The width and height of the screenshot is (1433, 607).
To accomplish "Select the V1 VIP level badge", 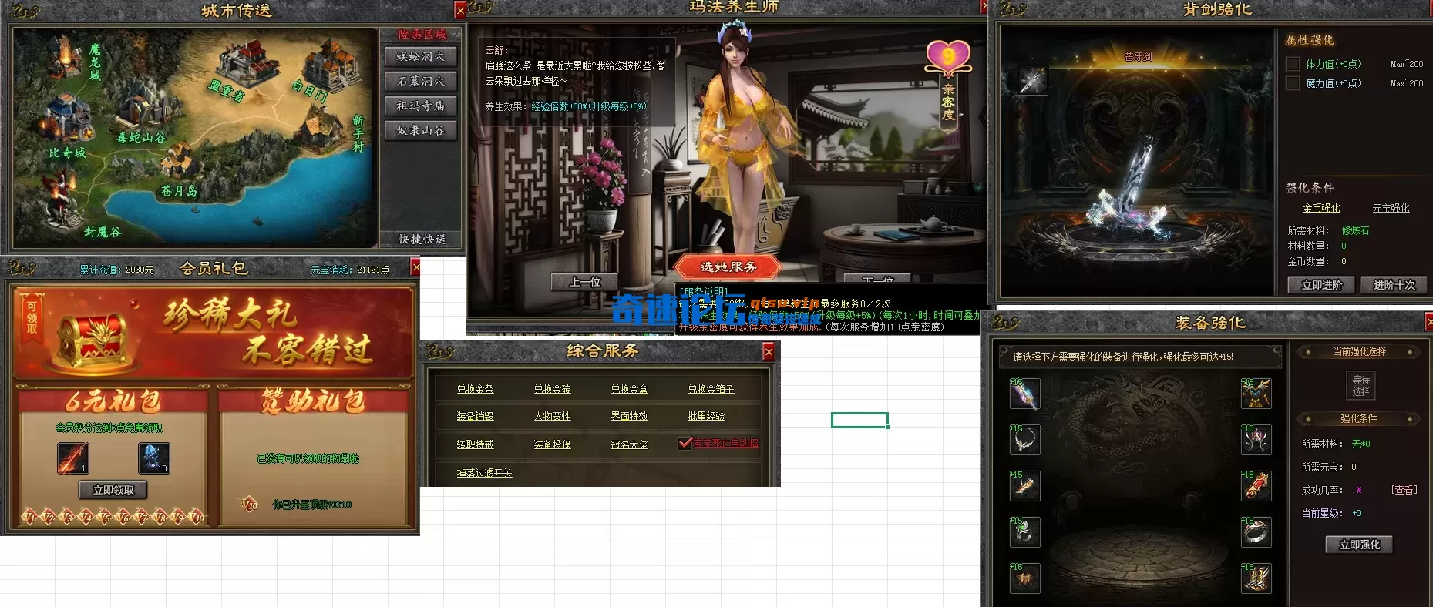I will click(x=29, y=517).
